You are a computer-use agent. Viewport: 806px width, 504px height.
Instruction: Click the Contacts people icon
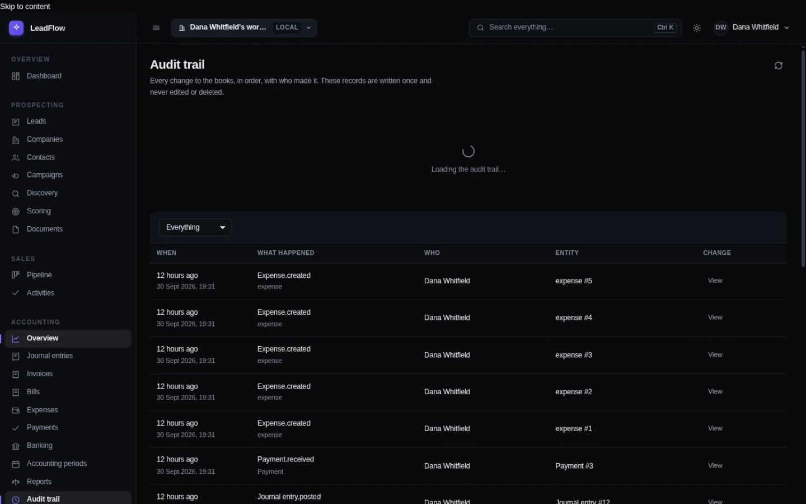16,158
